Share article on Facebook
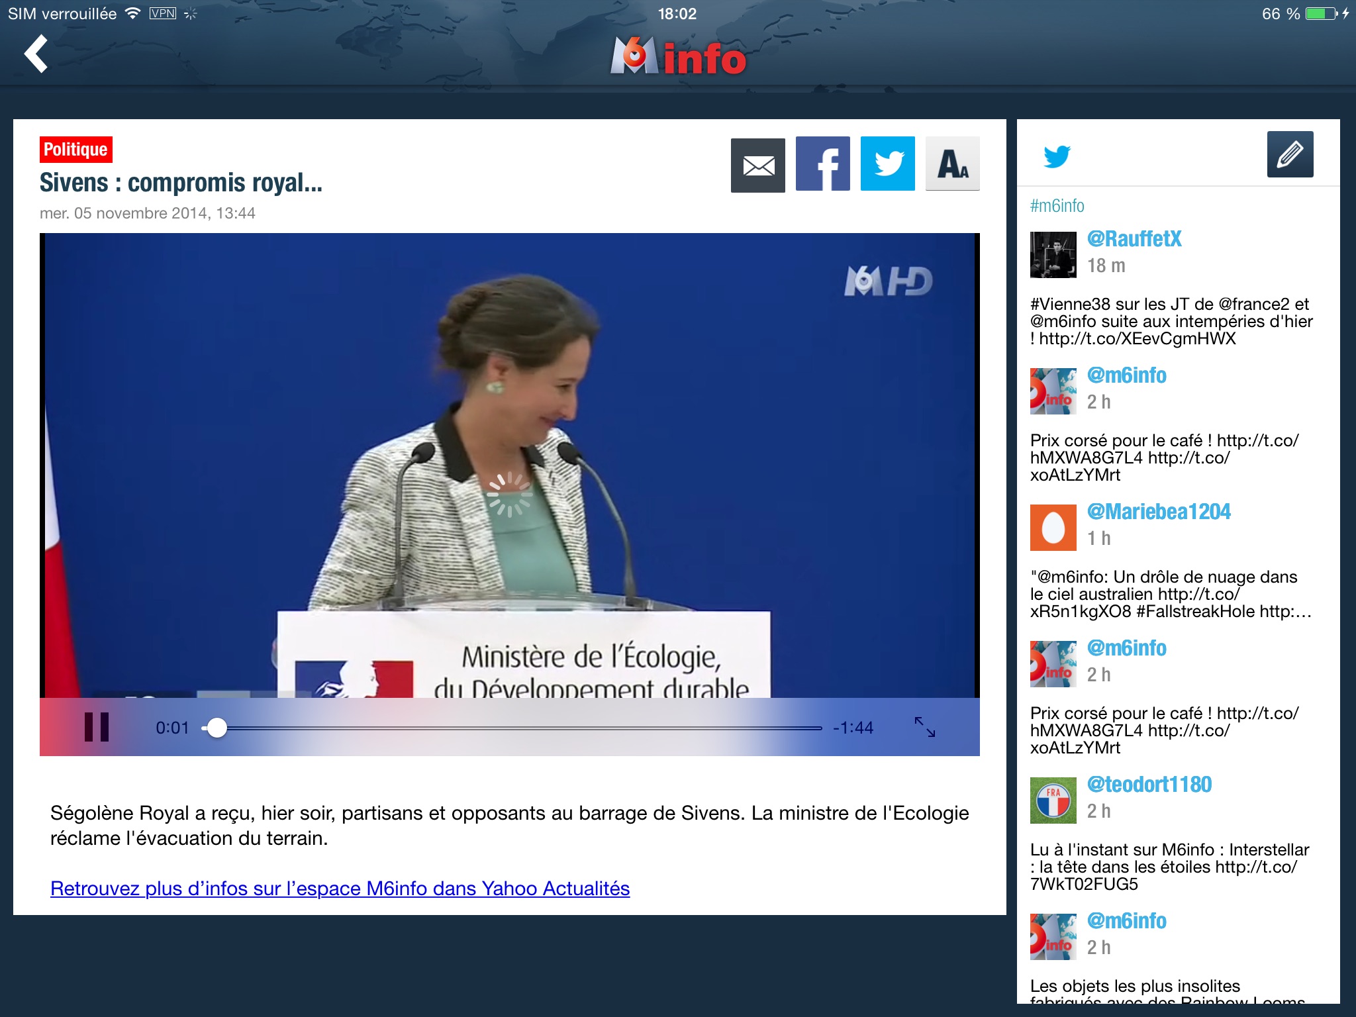This screenshot has height=1017, width=1356. pyautogui.click(x=822, y=164)
